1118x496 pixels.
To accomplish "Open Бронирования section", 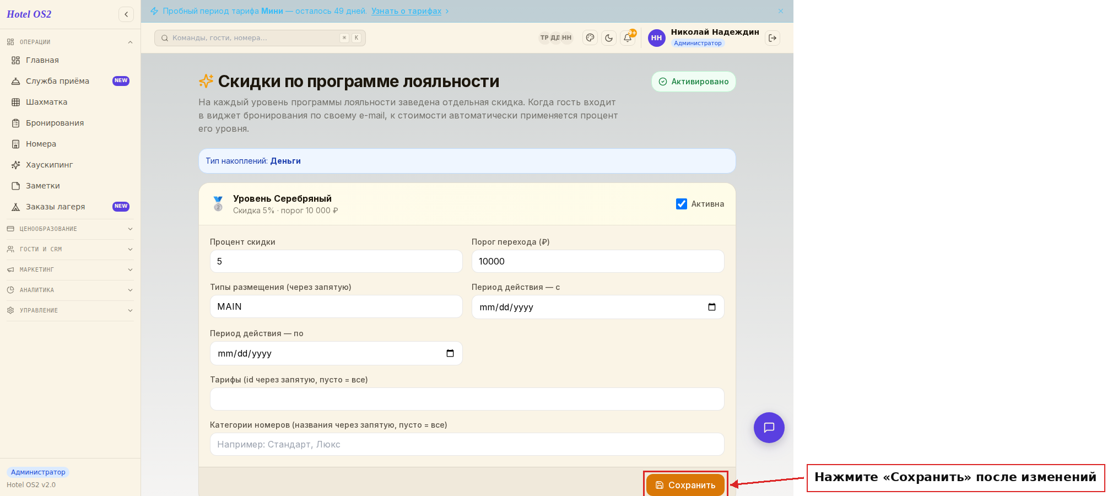I will (70, 123).
